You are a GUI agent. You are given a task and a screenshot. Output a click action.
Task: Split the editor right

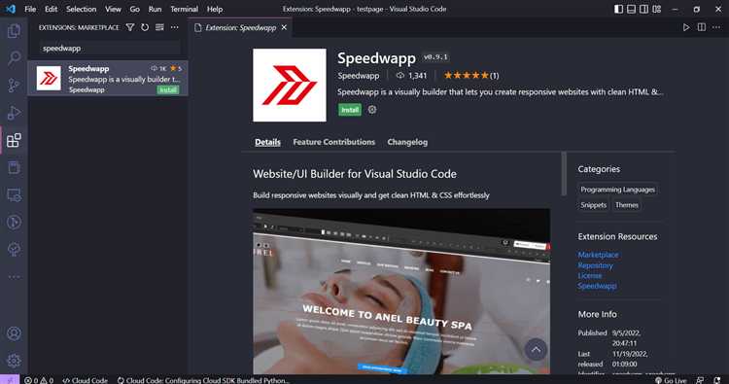coord(702,27)
